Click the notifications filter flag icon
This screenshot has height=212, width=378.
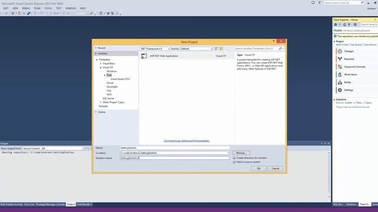point(320,2)
